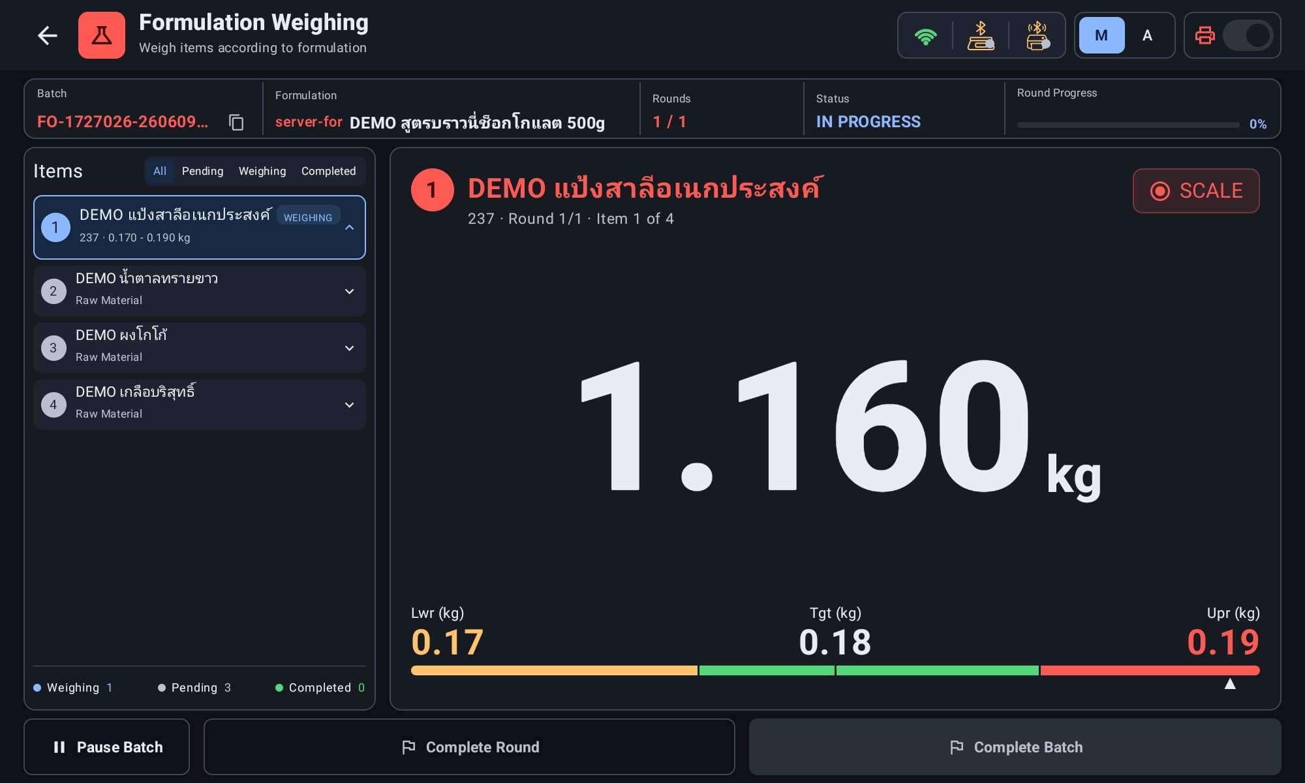Switch to automatic mode A

1147,35
